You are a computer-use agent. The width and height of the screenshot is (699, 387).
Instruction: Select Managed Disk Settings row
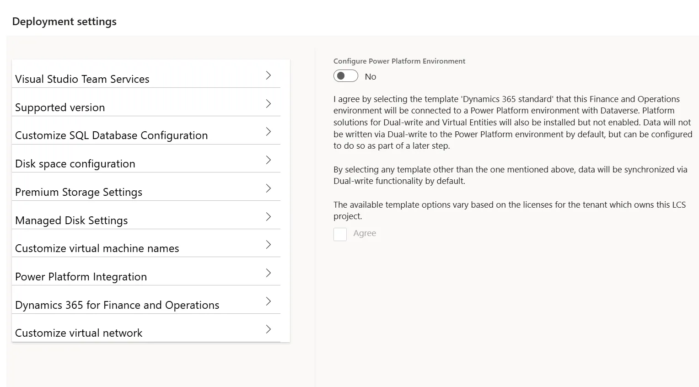146,215
